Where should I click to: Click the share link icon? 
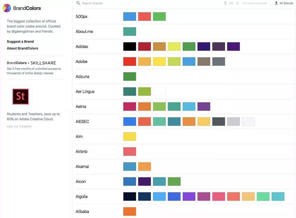(x=231, y=3)
